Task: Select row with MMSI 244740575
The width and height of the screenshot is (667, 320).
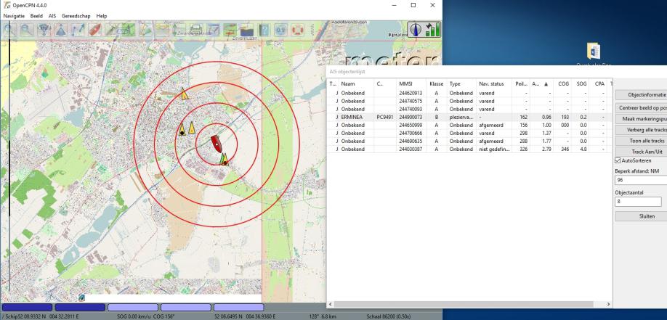Action: [469, 101]
